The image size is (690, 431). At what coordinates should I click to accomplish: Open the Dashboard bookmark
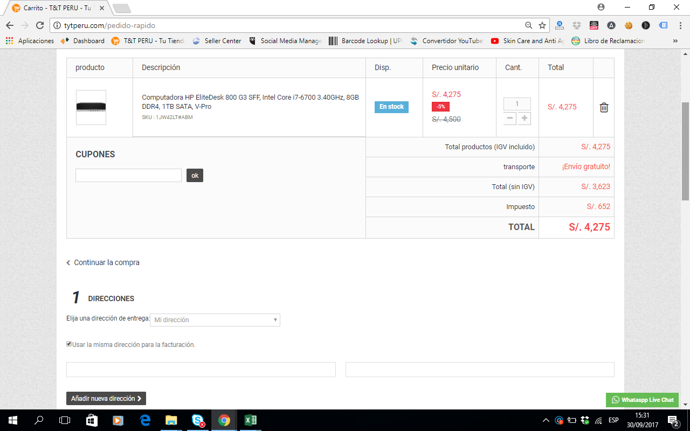[82, 41]
